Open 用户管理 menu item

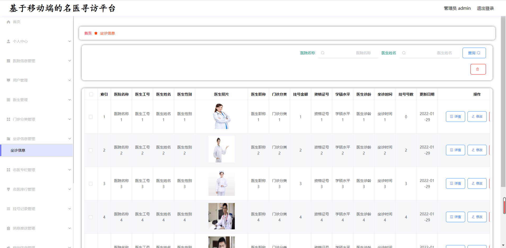(36, 80)
